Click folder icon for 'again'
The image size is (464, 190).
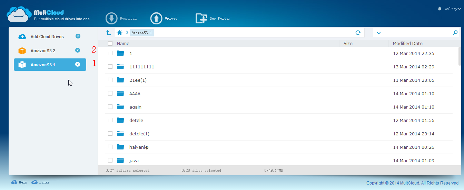[120, 107]
